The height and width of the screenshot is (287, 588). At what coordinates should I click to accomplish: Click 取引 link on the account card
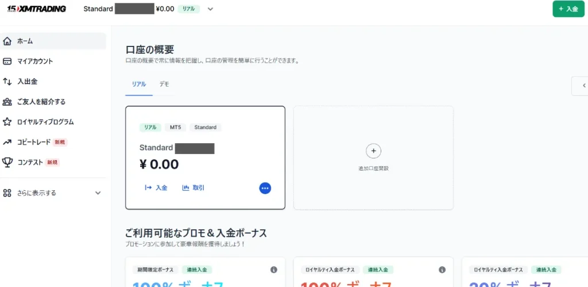pyautogui.click(x=198, y=188)
